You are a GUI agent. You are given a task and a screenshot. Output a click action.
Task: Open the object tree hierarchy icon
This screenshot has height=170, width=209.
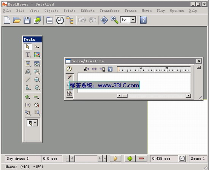pos(70,20)
